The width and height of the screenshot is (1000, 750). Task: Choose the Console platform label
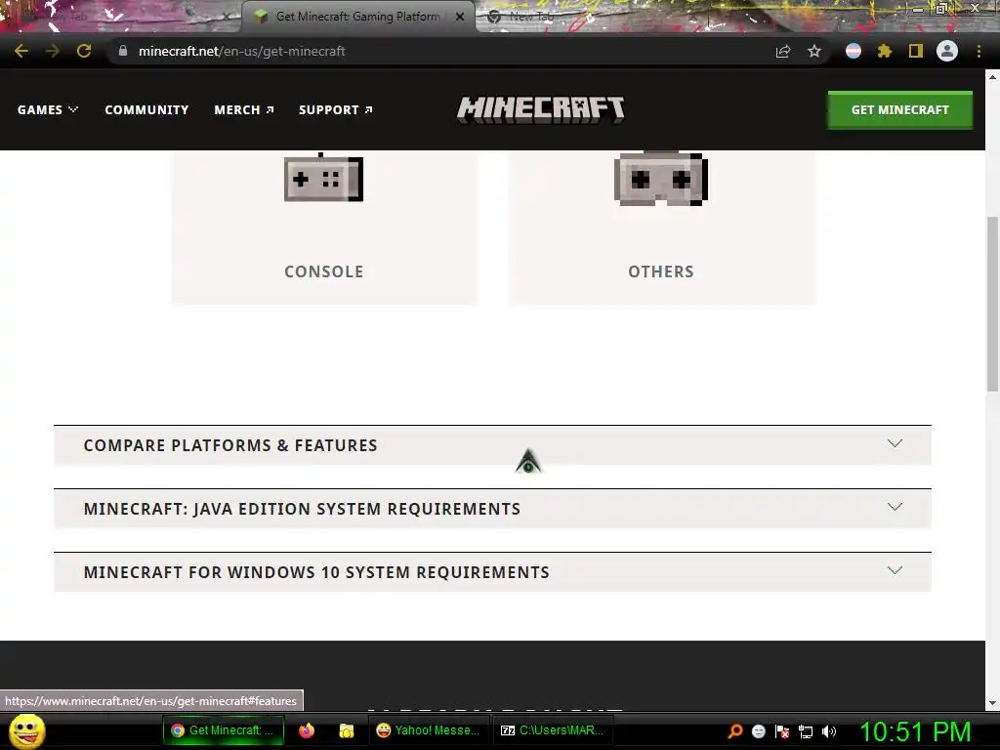click(324, 271)
